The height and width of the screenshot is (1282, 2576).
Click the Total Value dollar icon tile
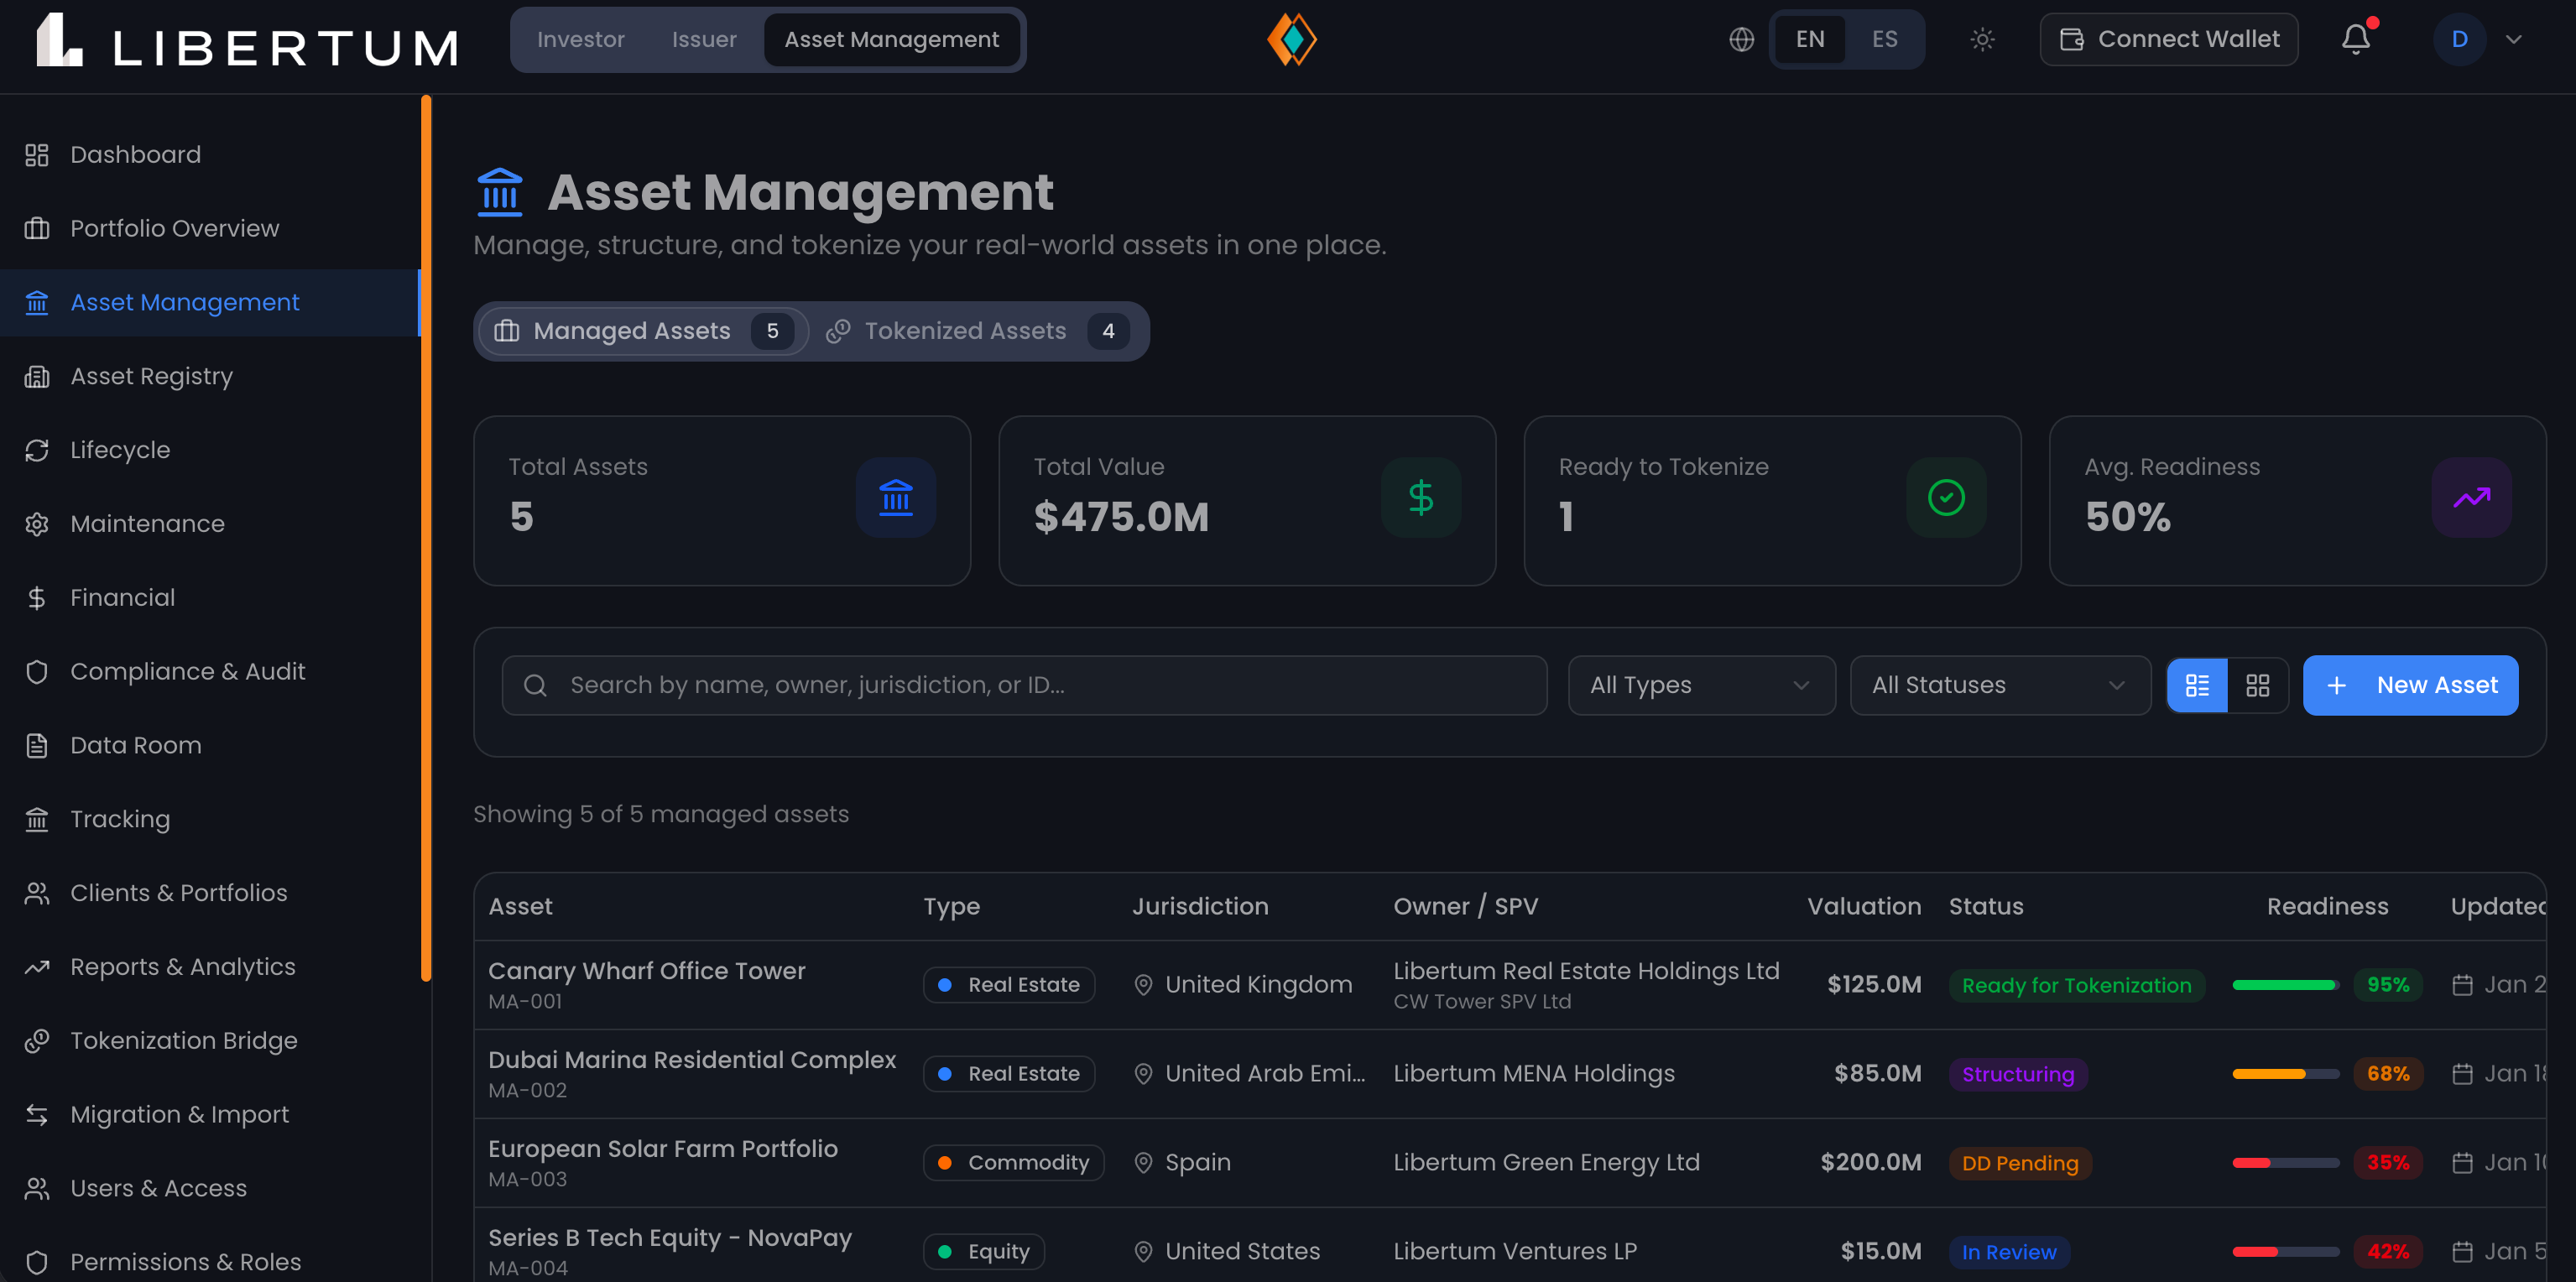[1421, 498]
